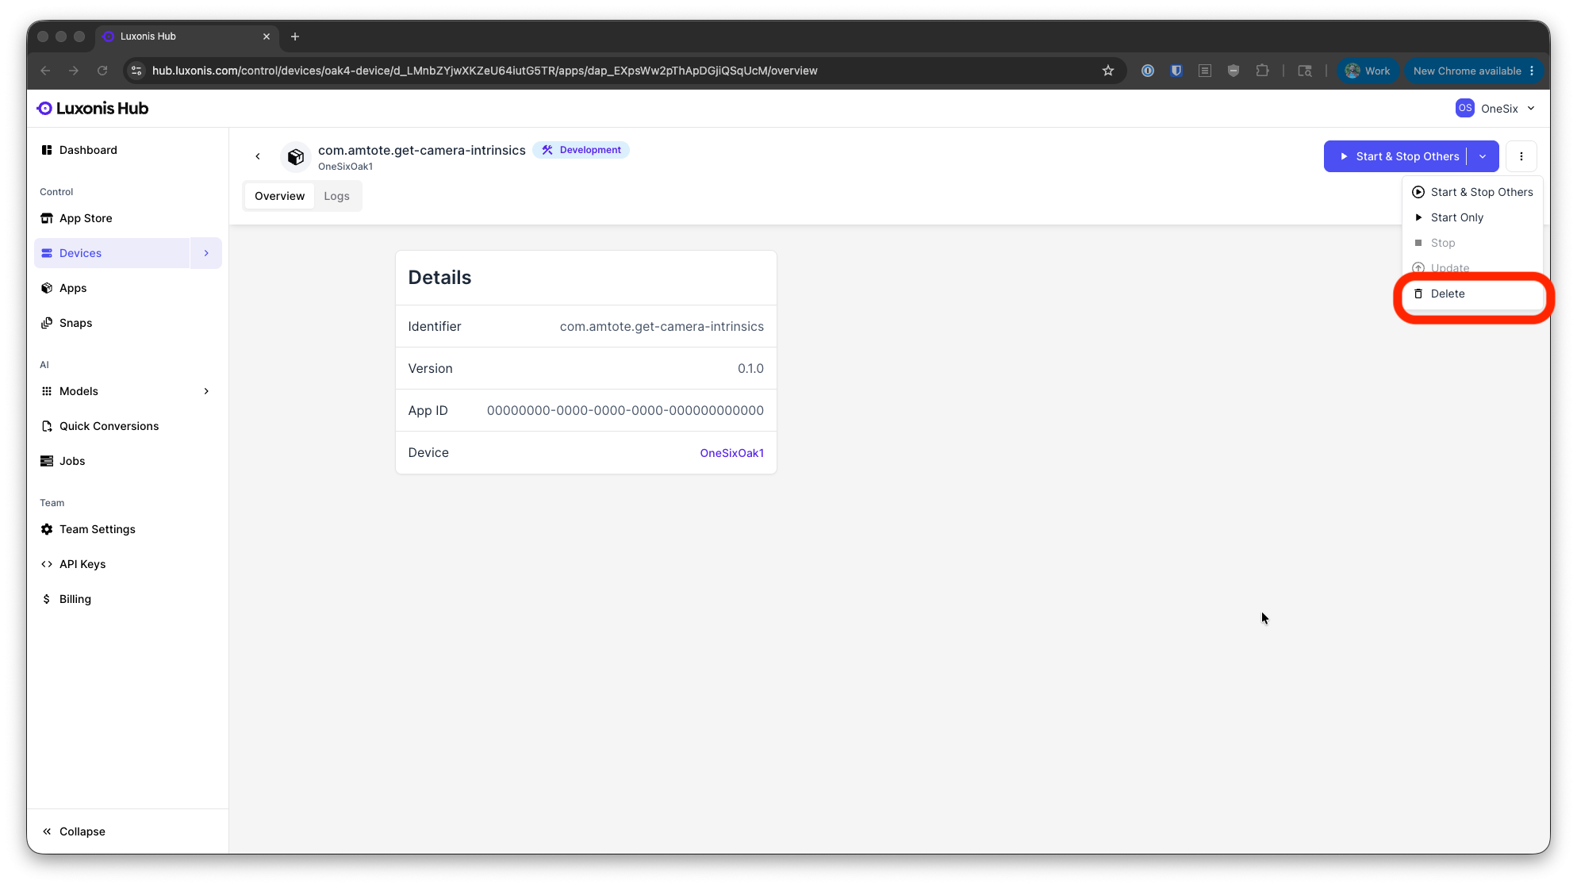Click the reader mode extension icon
The image size is (1577, 887).
click(x=1205, y=71)
